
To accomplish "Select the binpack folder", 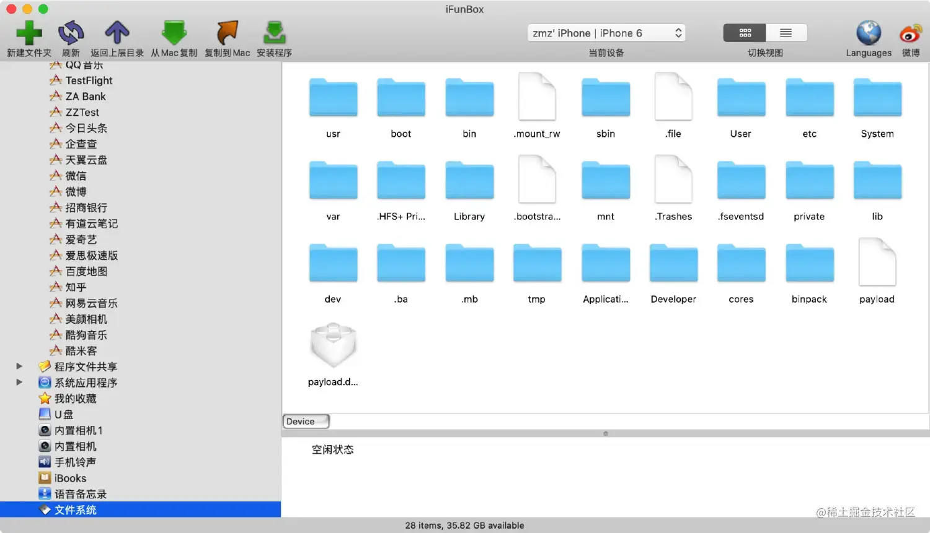I will click(x=809, y=263).
